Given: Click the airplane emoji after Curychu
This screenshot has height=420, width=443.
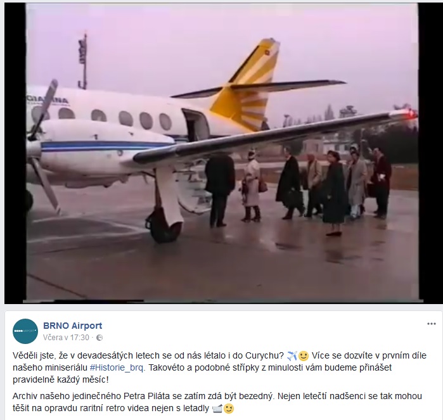Looking at the screenshot, I should click(x=292, y=355).
